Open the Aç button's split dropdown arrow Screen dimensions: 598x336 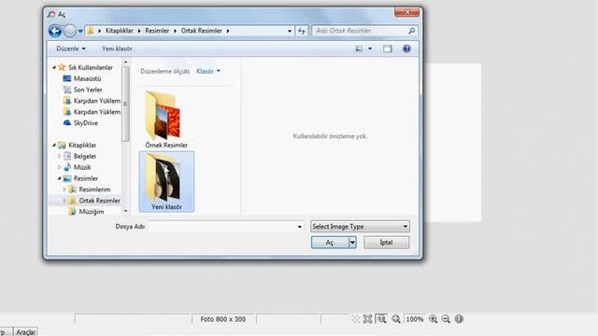pyautogui.click(x=352, y=243)
